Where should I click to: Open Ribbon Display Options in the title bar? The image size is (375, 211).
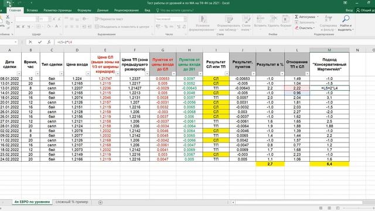[345, 3]
